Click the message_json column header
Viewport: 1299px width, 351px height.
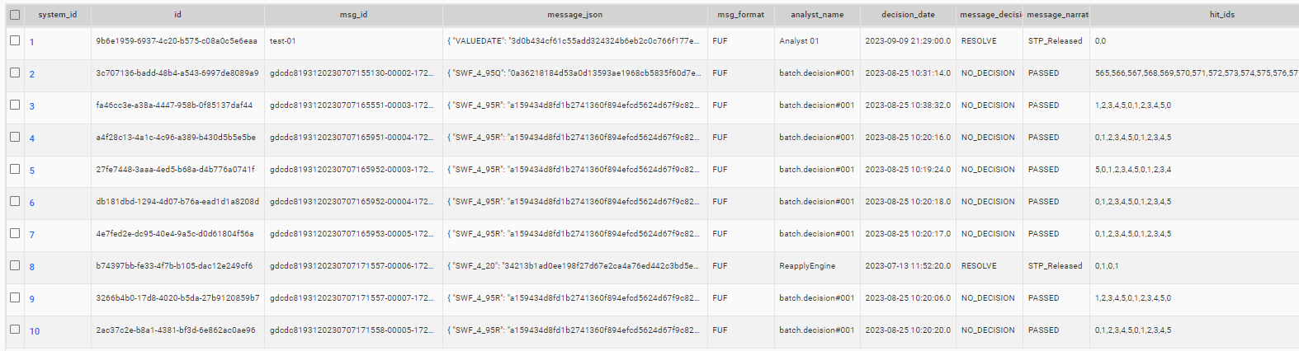575,15
